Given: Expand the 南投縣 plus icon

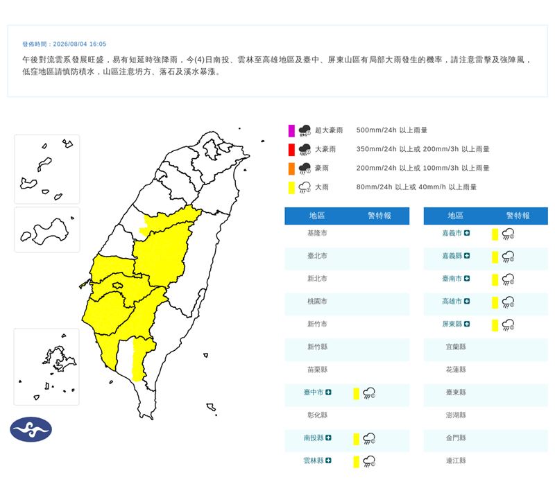Looking at the screenshot, I should point(328,438).
